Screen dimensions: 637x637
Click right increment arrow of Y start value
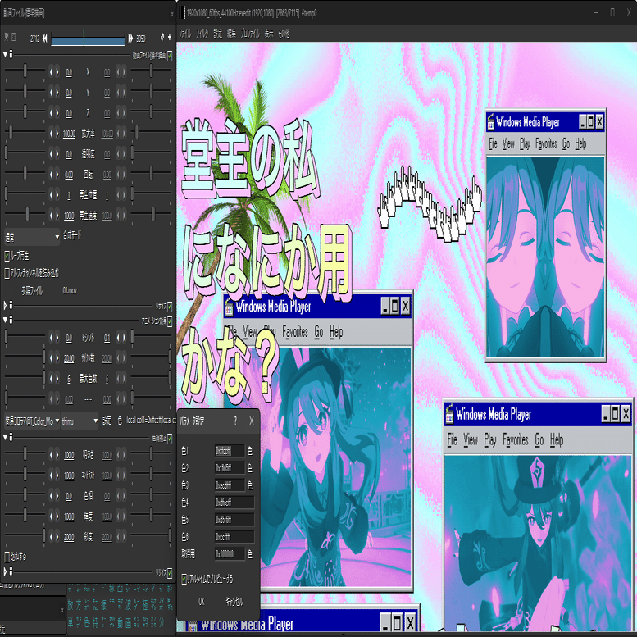57,93
